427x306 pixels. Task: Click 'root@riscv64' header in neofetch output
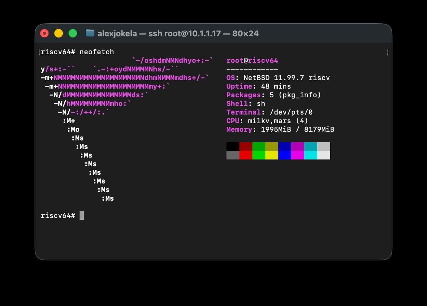252,60
